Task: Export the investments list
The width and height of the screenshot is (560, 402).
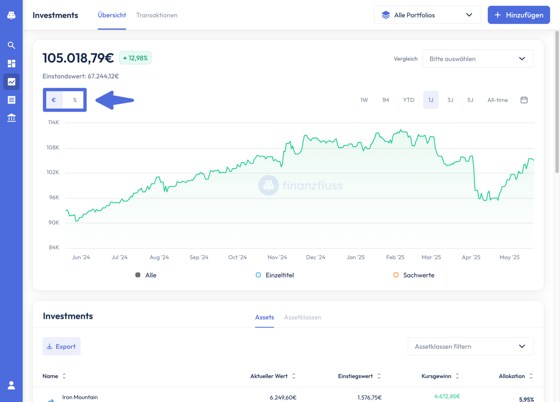Action: [61, 347]
